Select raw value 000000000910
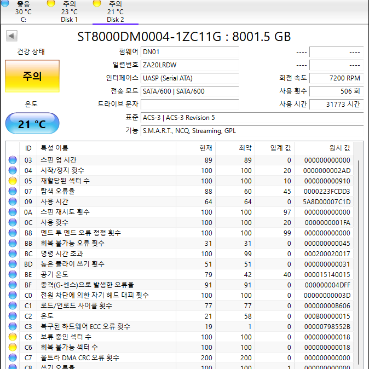 pyautogui.click(x=327, y=181)
